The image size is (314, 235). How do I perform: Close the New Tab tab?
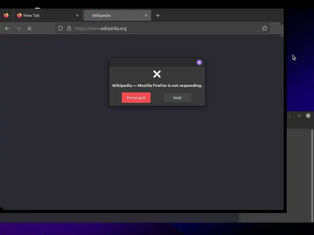[77, 15]
